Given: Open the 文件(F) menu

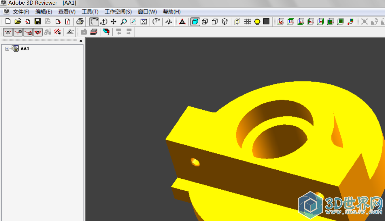Looking at the screenshot, I should click(21, 12).
